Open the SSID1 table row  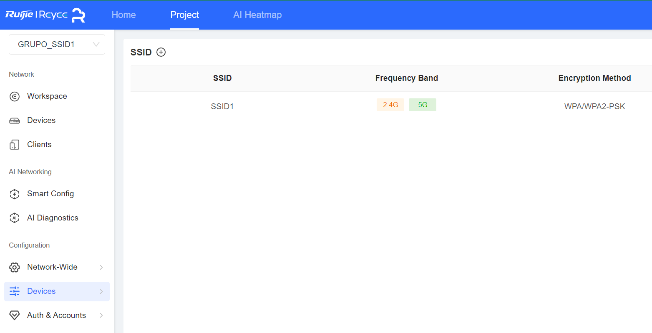tap(391, 107)
